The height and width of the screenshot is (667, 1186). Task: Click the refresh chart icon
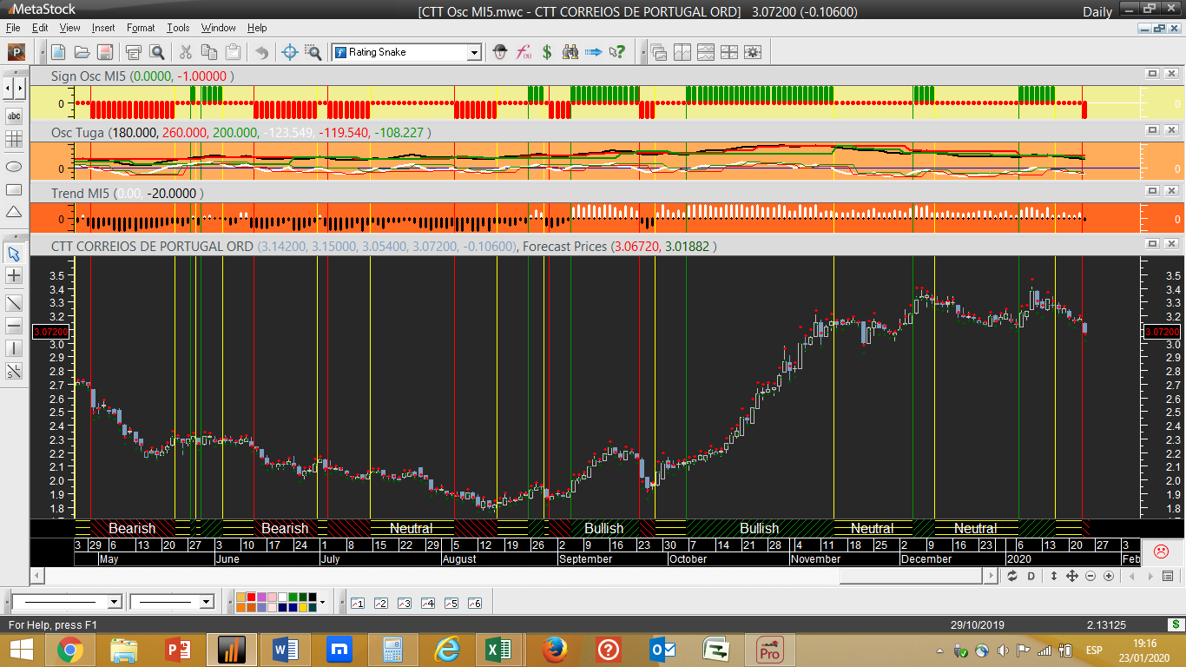[1012, 576]
